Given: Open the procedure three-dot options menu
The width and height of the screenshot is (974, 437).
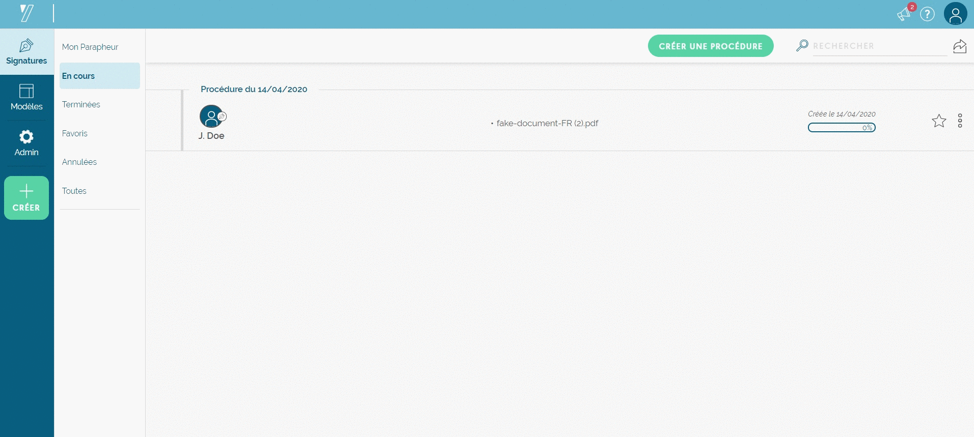Looking at the screenshot, I should click(x=960, y=121).
